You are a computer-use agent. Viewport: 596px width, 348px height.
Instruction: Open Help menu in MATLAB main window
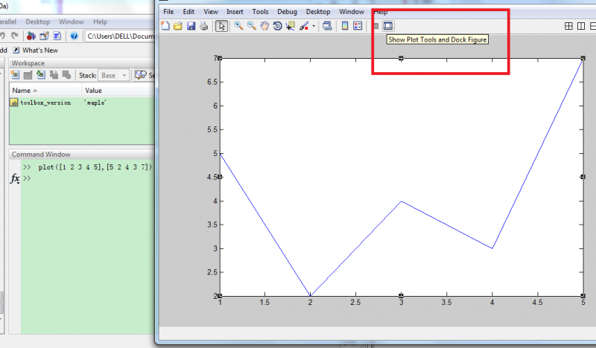tap(100, 22)
